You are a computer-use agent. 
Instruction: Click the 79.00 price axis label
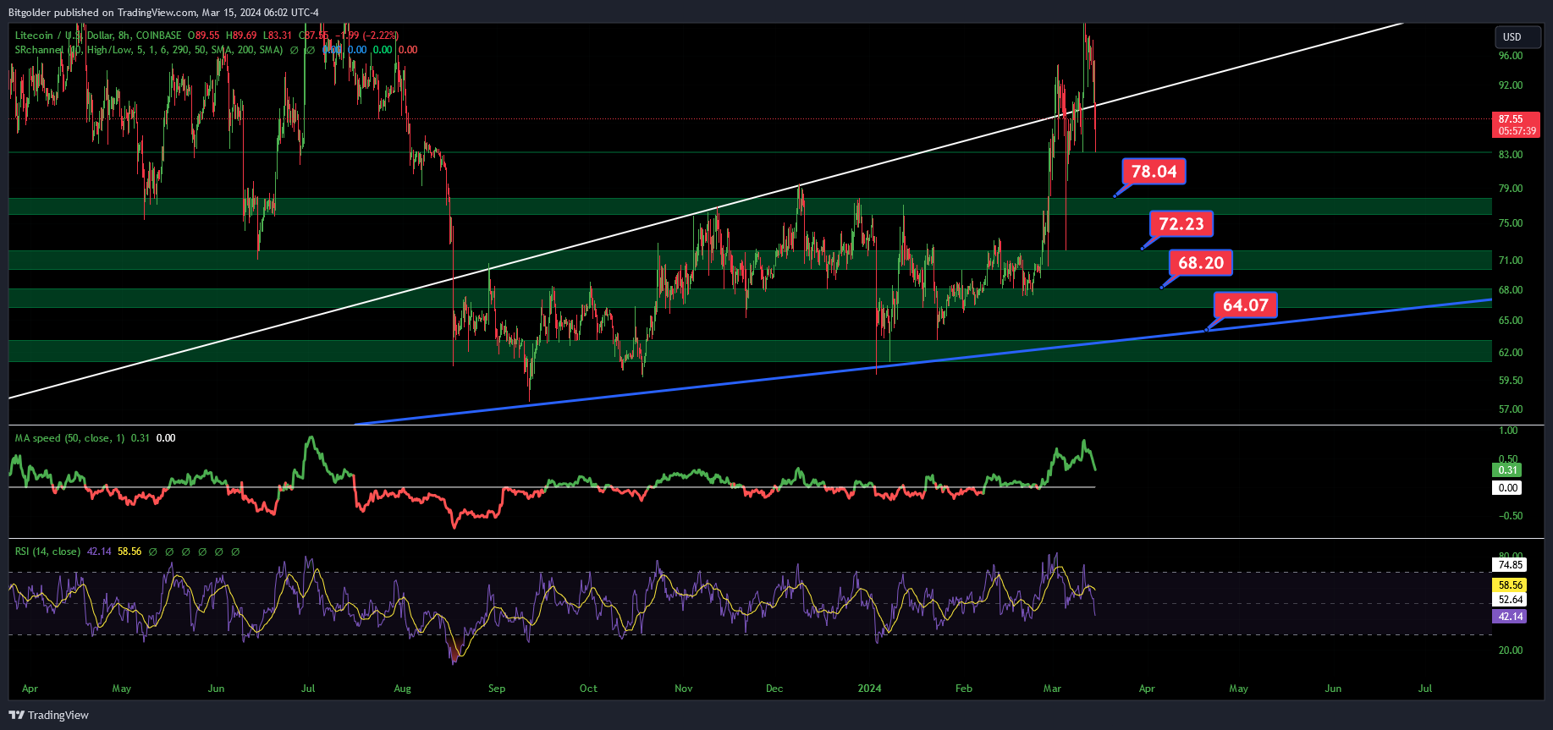coord(1511,189)
